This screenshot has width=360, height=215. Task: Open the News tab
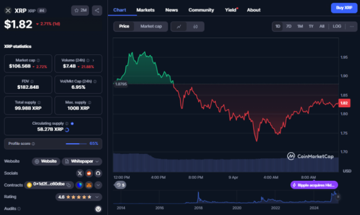172,10
